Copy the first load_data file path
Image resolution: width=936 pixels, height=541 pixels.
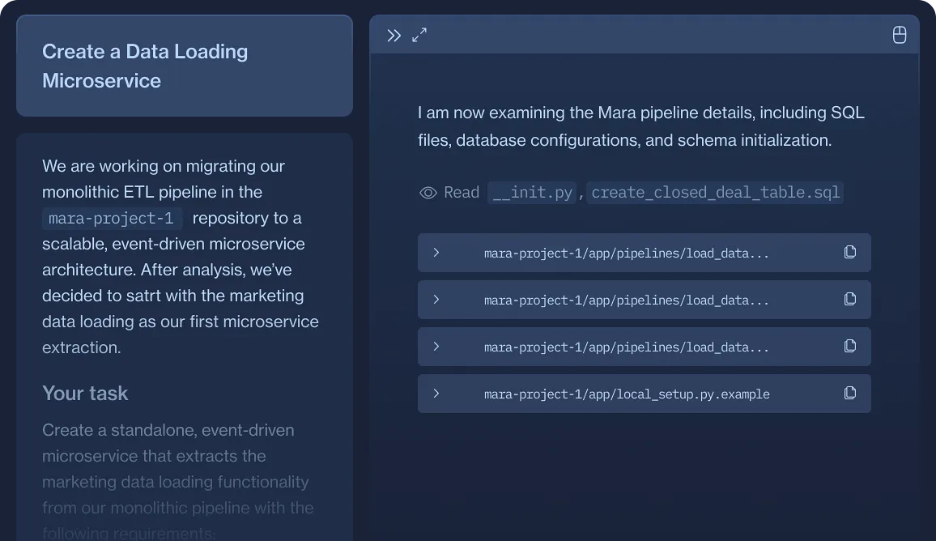(849, 253)
